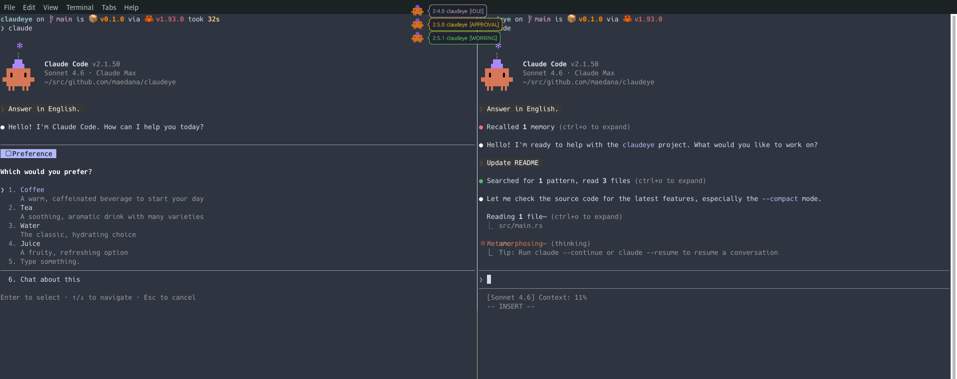Open the View menu
This screenshot has height=379, width=957.
pyautogui.click(x=50, y=7)
